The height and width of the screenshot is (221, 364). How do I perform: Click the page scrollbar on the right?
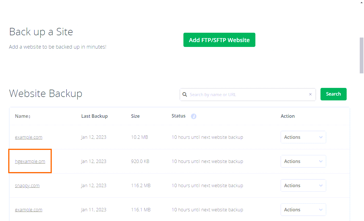point(361,54)
